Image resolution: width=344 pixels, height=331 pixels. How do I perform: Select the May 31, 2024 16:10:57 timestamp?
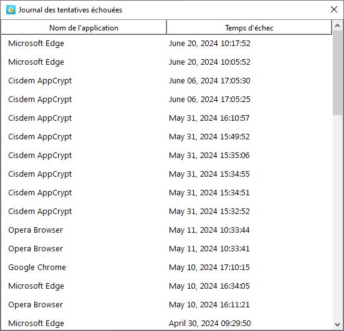pyautogui.click(x=209, y=118)
